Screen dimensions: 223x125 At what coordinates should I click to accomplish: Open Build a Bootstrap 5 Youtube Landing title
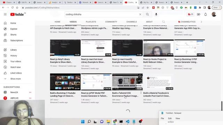tap(63, 94)
